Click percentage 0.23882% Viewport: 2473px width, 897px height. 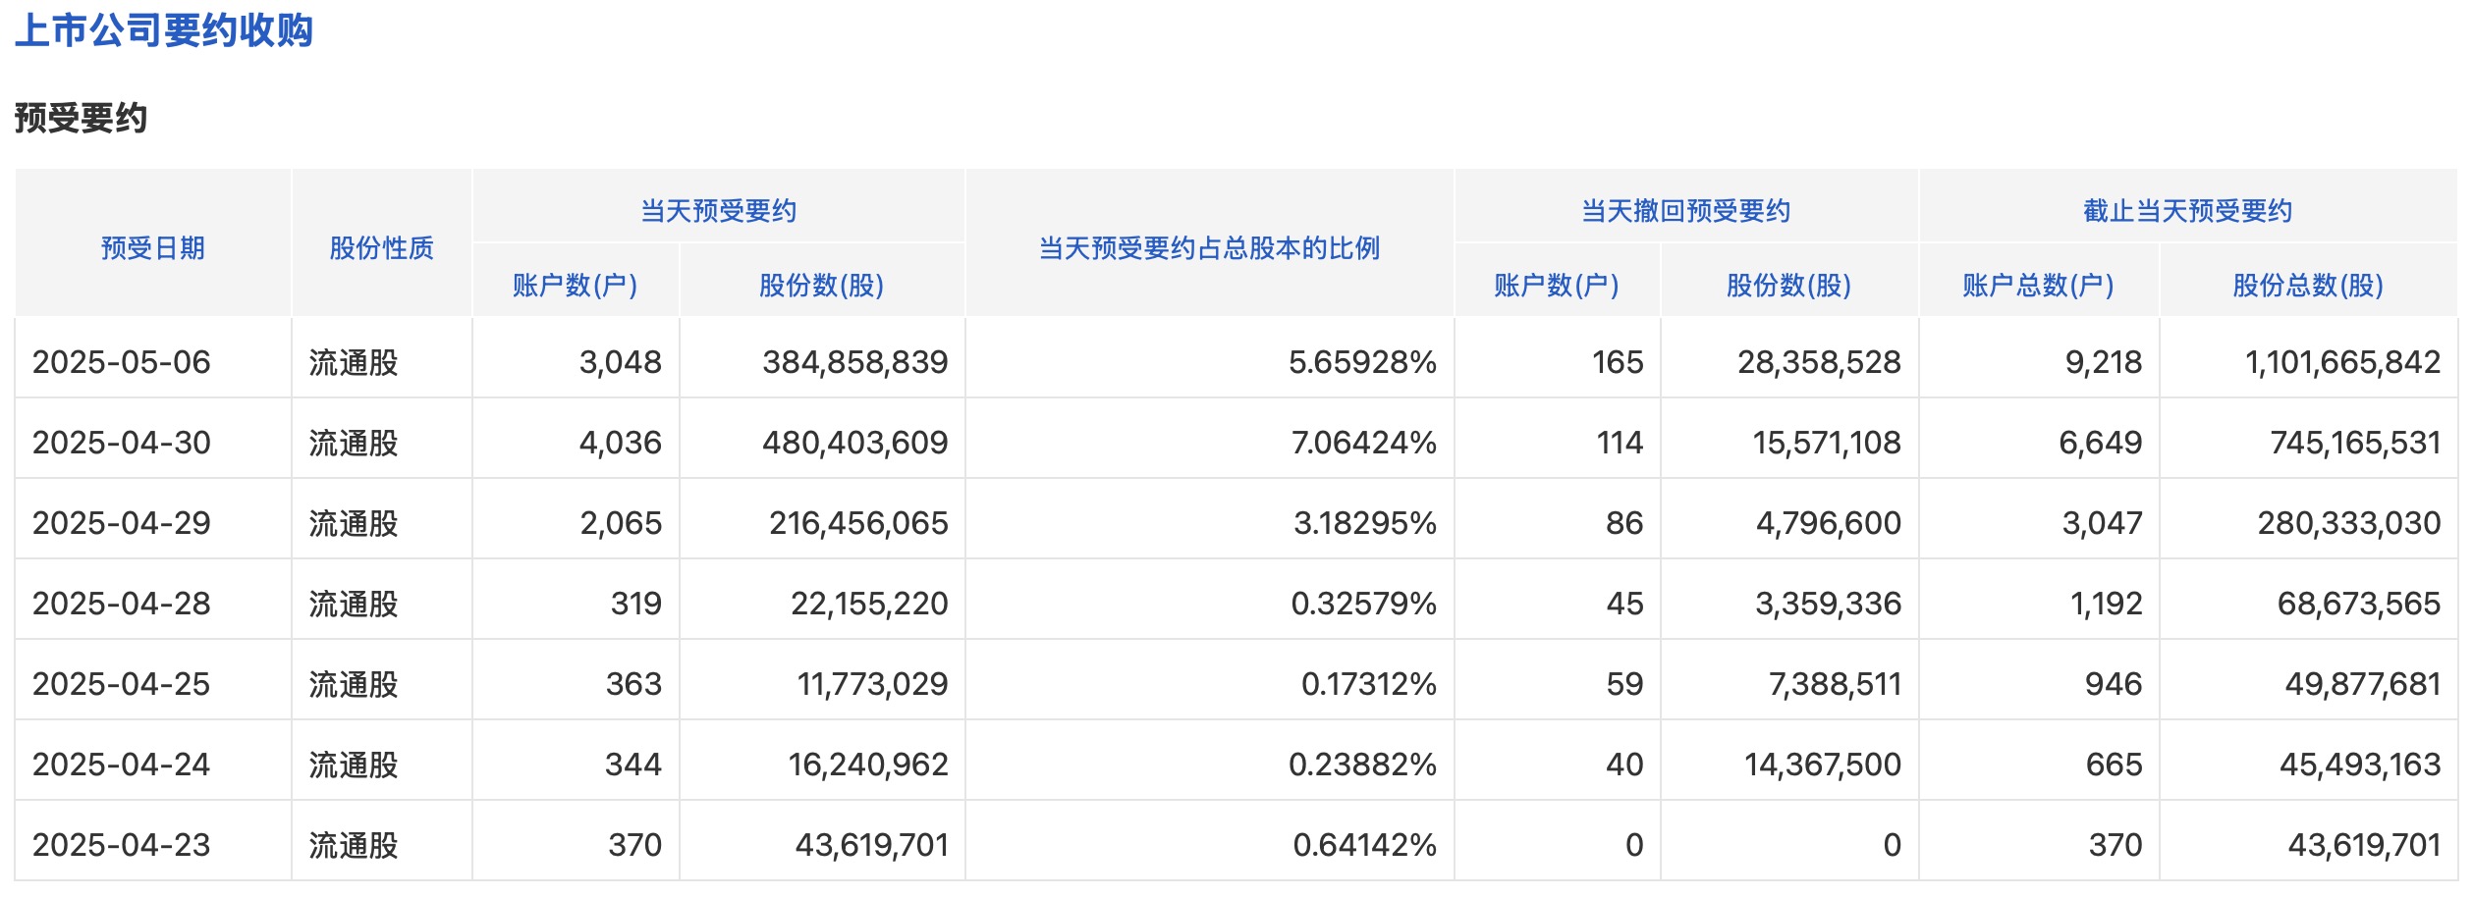click(x=1363, y=765)
